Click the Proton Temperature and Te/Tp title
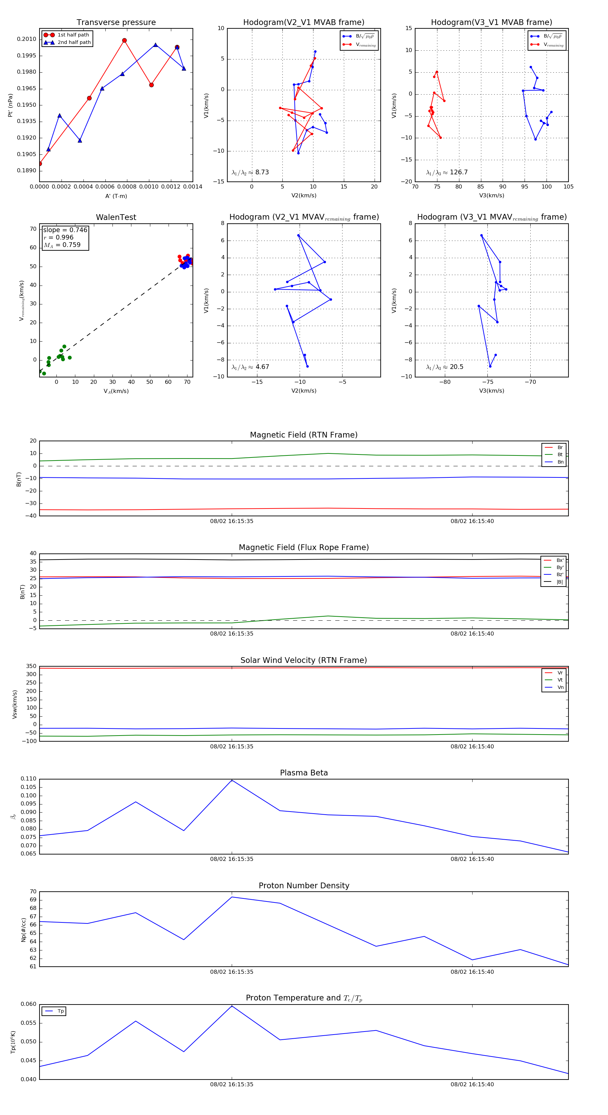Image resolution: width=608 pixels, height=1115 pixels. click(304, 998)
